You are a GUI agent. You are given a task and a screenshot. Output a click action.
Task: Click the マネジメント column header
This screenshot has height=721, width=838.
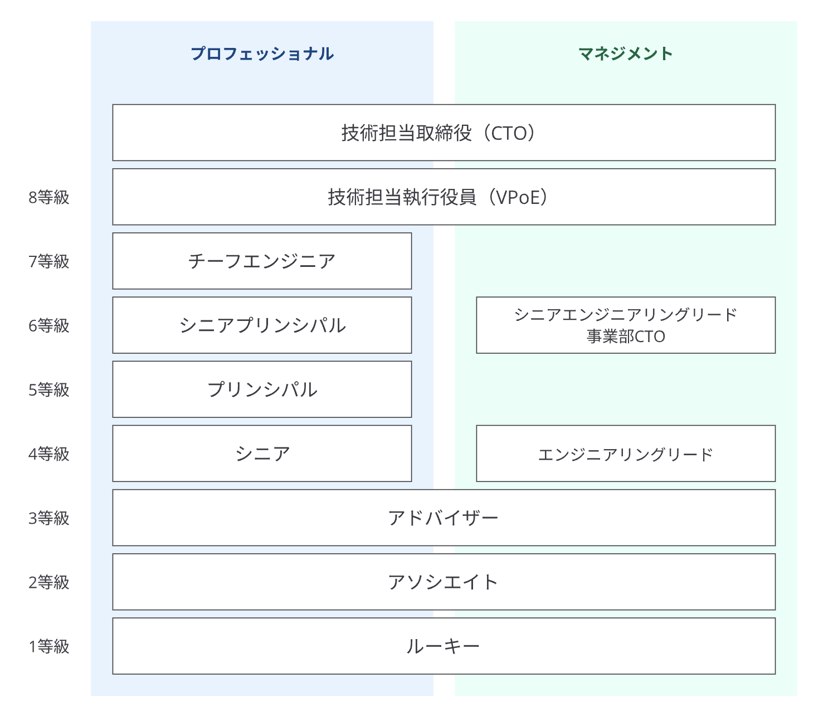[625, 54]
